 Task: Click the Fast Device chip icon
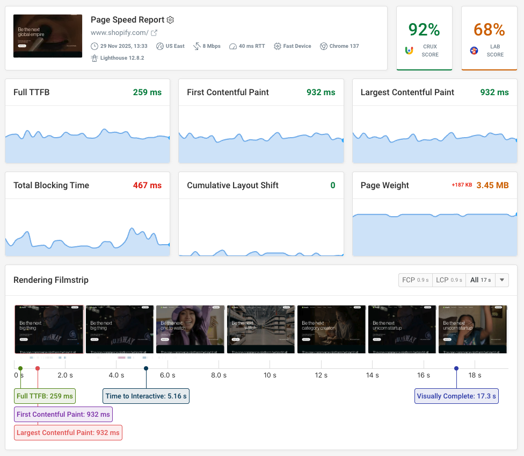277,46
